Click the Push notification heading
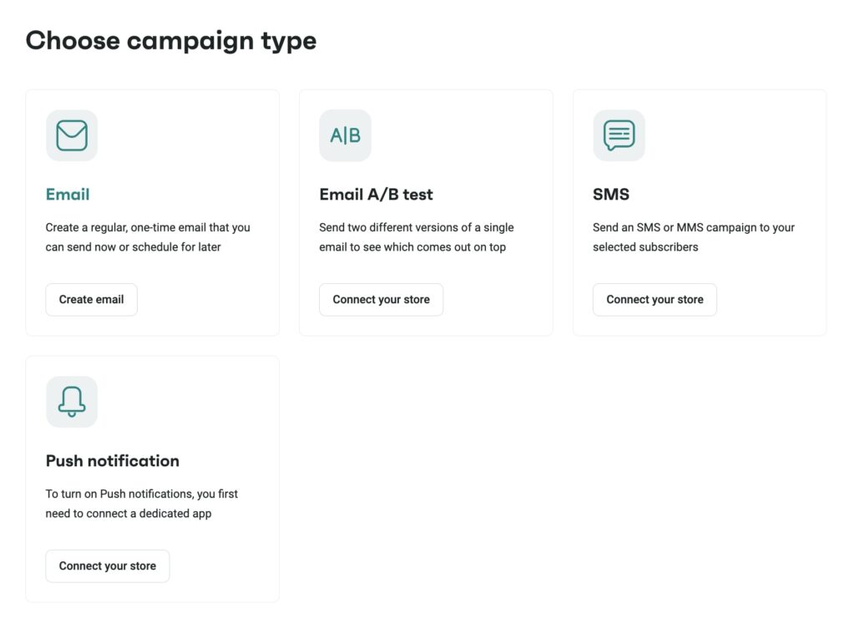Screen dimensions: 855x624 [x=112, y=460]
